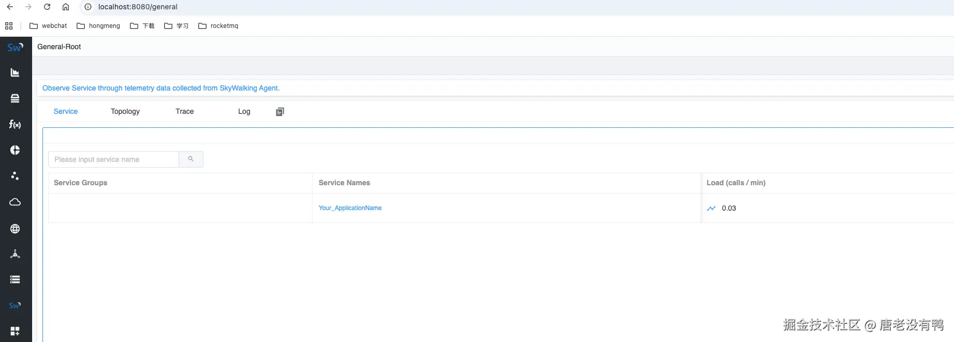The height and width of the screenshot is (342, 954).
Task: Click the site info icon in address bar
Action: (x=88, y=7)
